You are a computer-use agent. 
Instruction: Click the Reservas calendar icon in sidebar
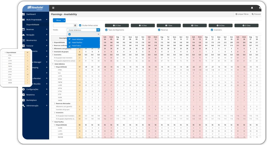24,29
